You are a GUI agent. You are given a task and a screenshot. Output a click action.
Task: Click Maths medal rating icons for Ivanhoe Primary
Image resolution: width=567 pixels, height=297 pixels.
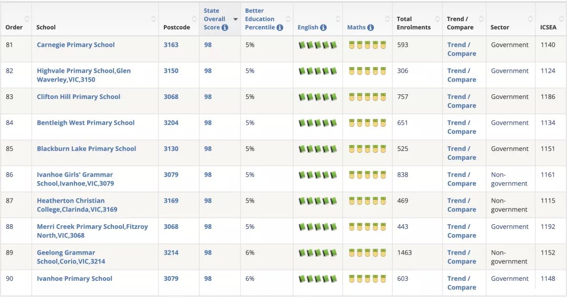367,279
